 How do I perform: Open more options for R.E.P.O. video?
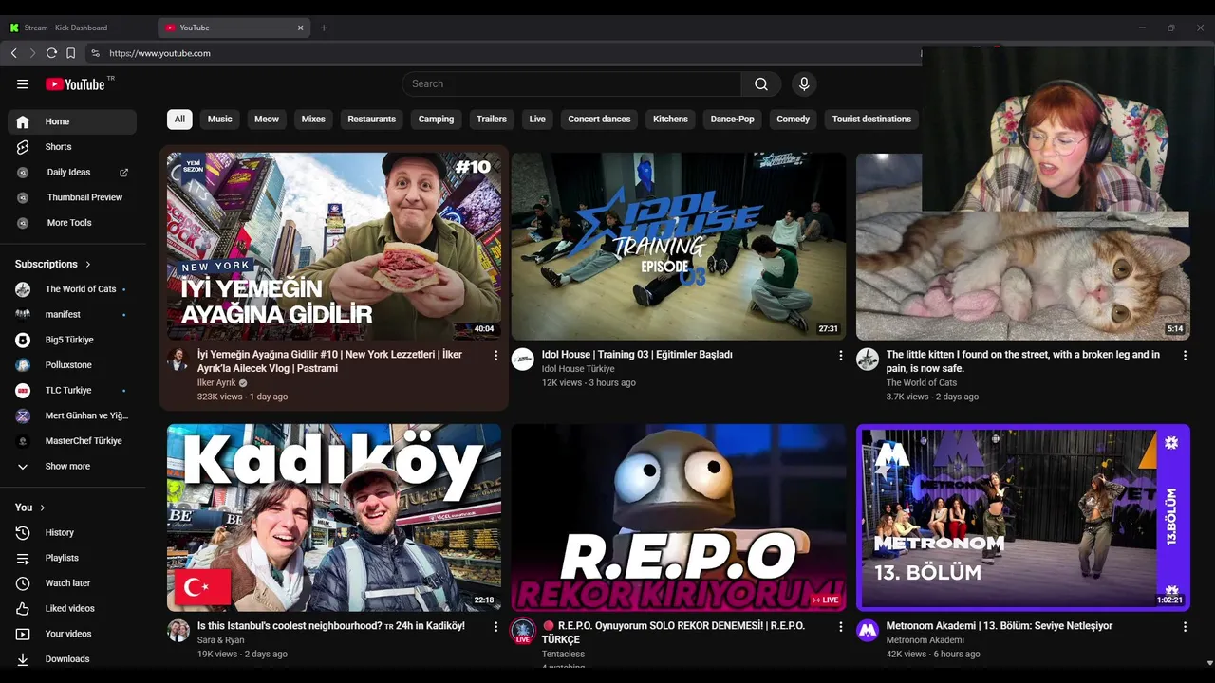pos(840,627)
